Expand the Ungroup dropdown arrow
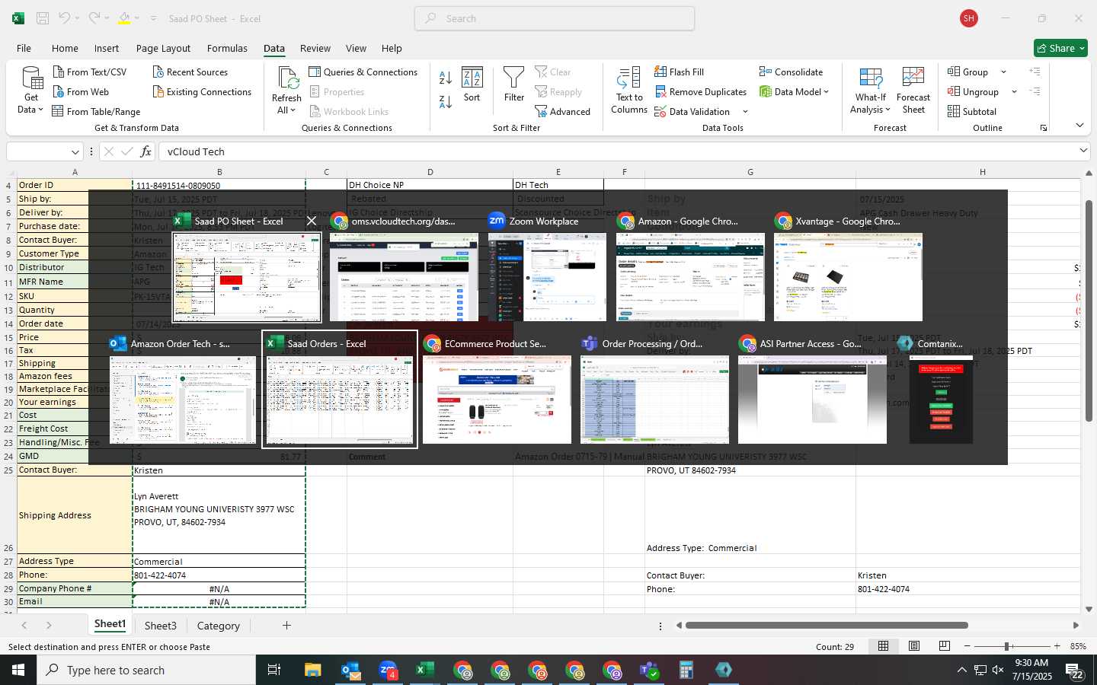 point(1014,92)
